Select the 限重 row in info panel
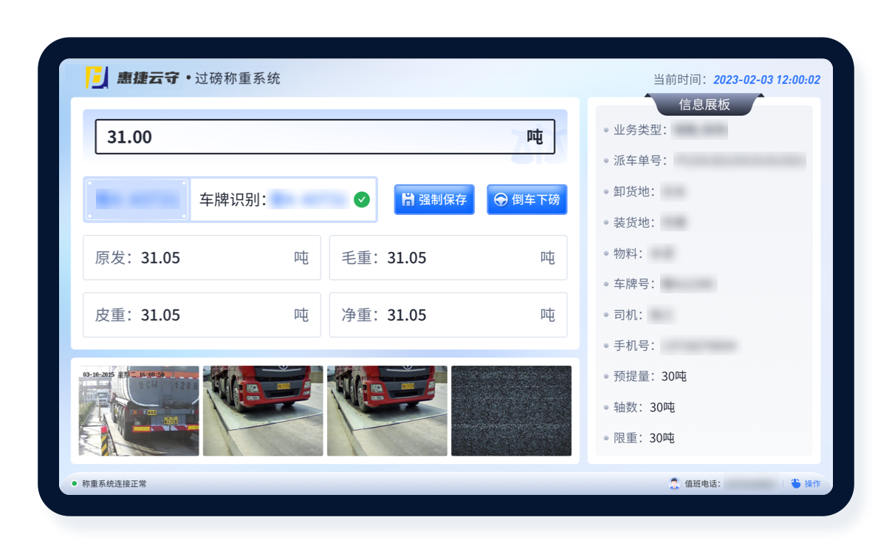The width and height of the screenshot is (892, 554). [644, 438]
